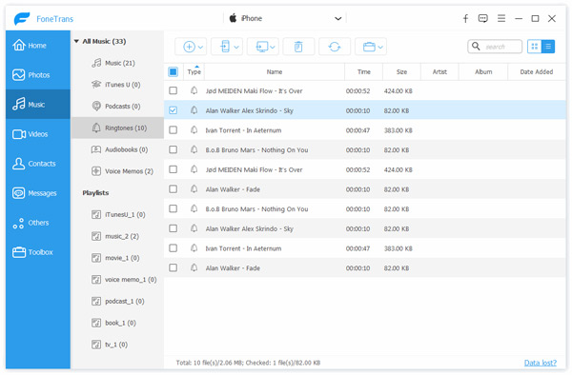Open book_1 (0) playlist
Screen dimensions: 572x375
117,323
